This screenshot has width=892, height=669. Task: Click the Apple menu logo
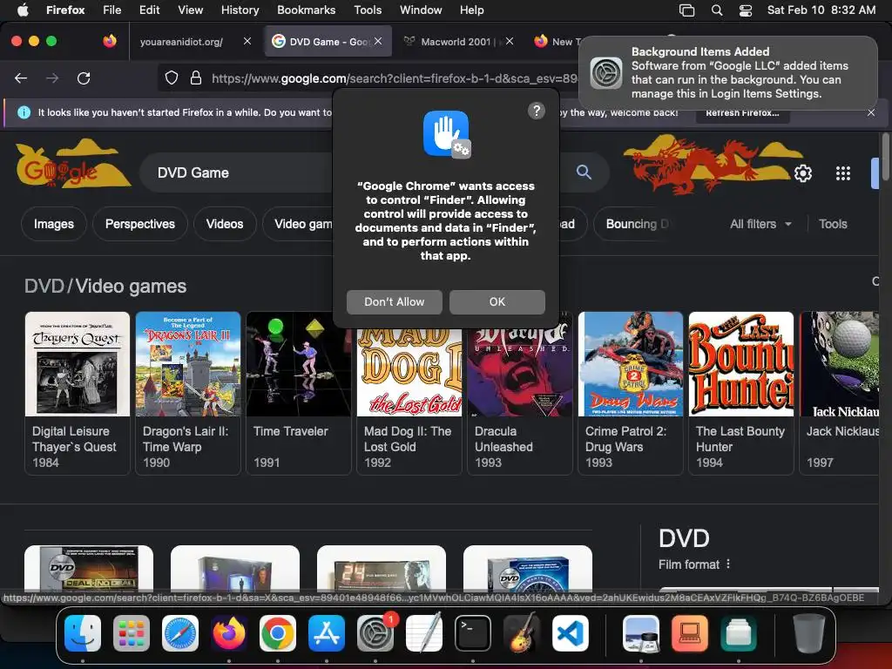pyautogui.click(x=23, y=10)
